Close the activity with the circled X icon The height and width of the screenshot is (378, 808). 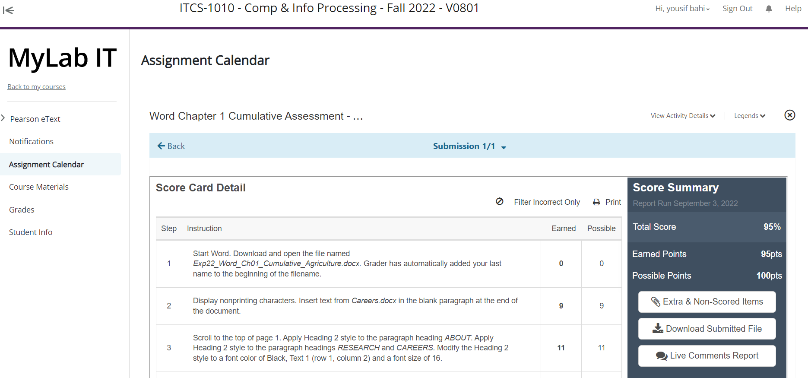(789, 115)
